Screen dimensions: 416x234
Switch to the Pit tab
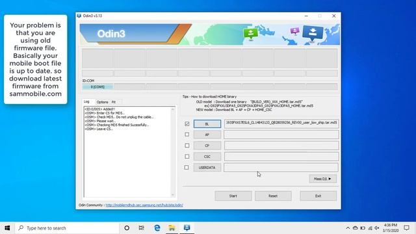(x=114, y=102)
